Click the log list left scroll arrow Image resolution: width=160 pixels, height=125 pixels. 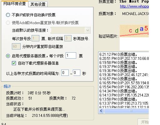[x=101, y=111]
